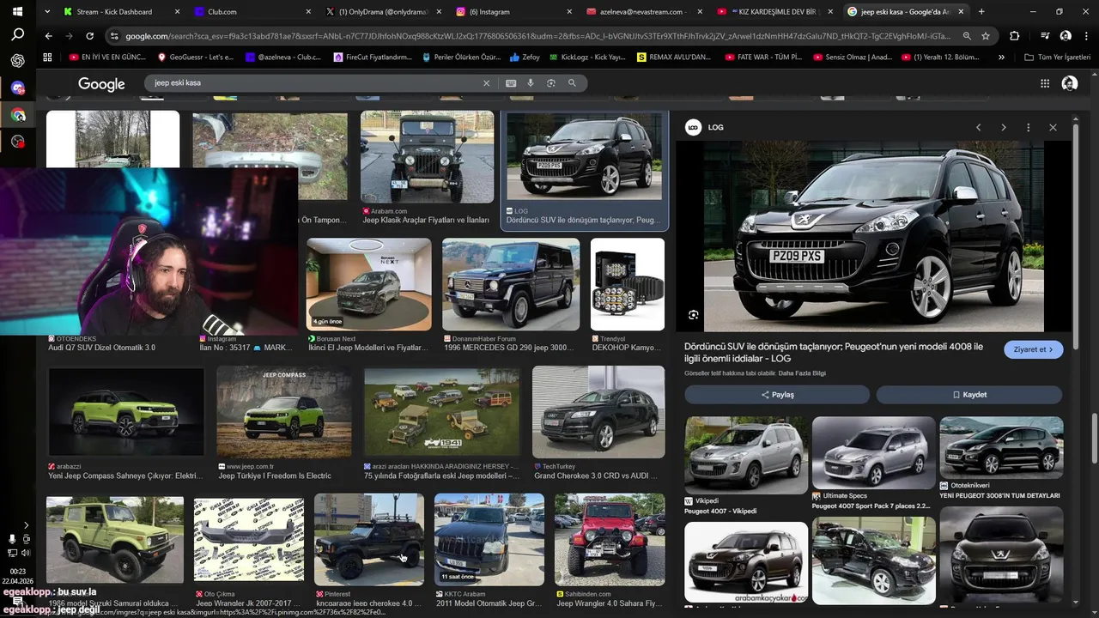
Task: Expand the system tray hidden icons chevron
Action: (x=26, y=525)
